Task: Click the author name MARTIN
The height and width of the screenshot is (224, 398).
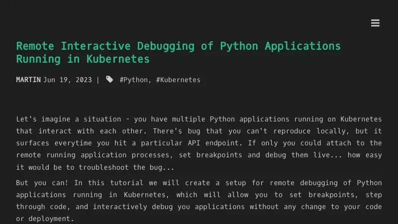Action: [28, 80]
